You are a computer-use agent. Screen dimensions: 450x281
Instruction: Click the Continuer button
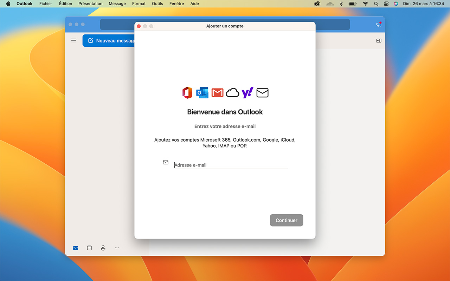[x=287, y=220]
